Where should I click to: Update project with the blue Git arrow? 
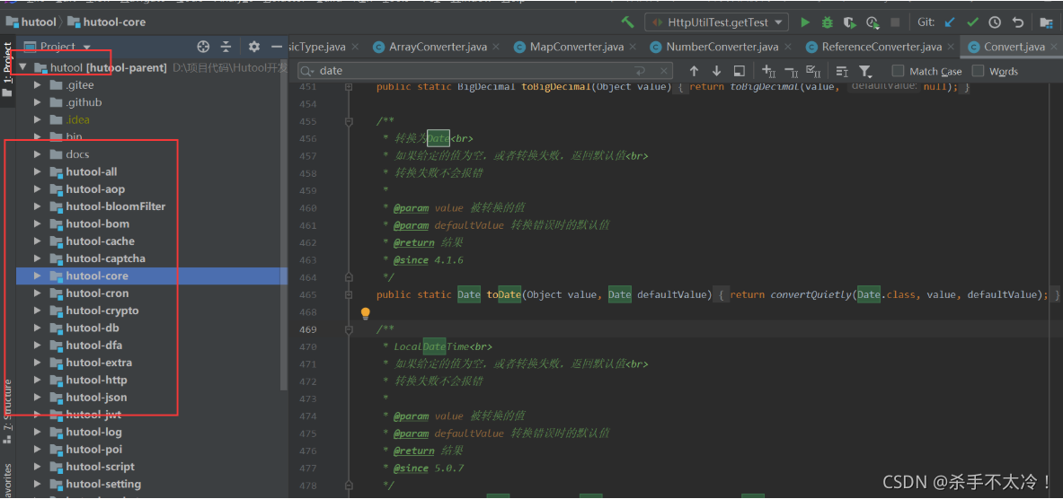(950, 22)
